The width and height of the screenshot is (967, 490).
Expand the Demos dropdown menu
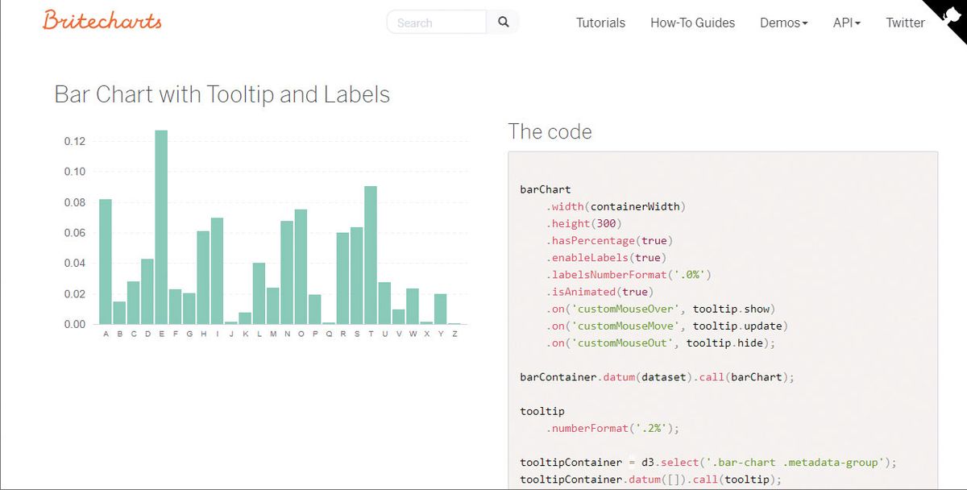tap(783, 23)
